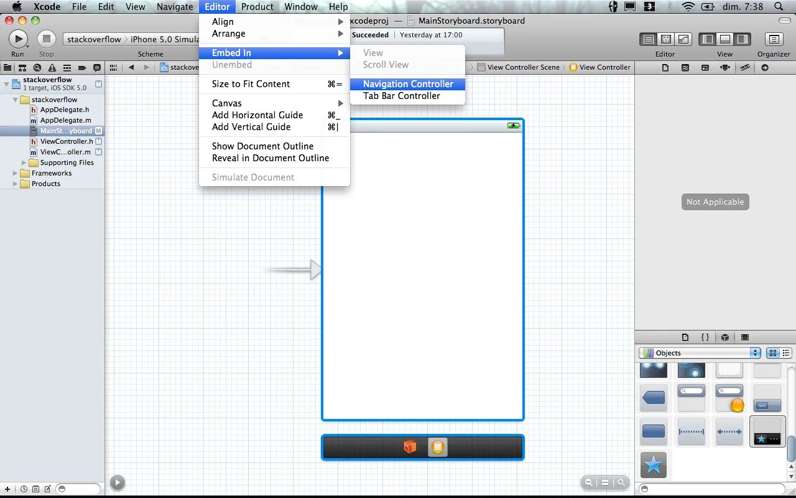Toggle the Debug area visibility
The height and width of the screenshot is (498, 796).
(725, 39)
